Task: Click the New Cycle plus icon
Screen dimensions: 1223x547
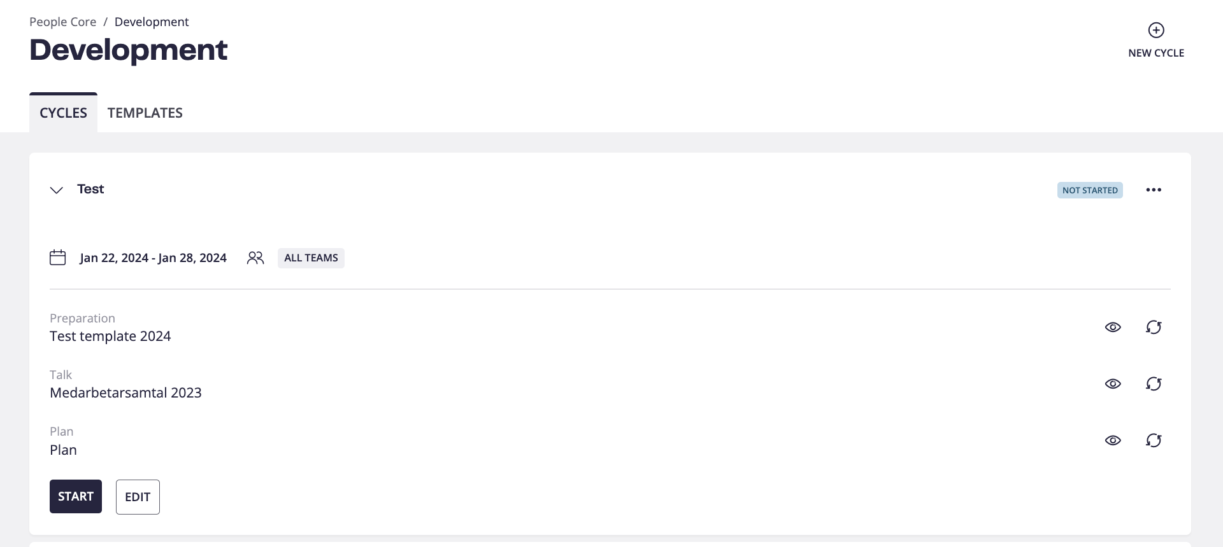Action: click(x=1156, y=30)
